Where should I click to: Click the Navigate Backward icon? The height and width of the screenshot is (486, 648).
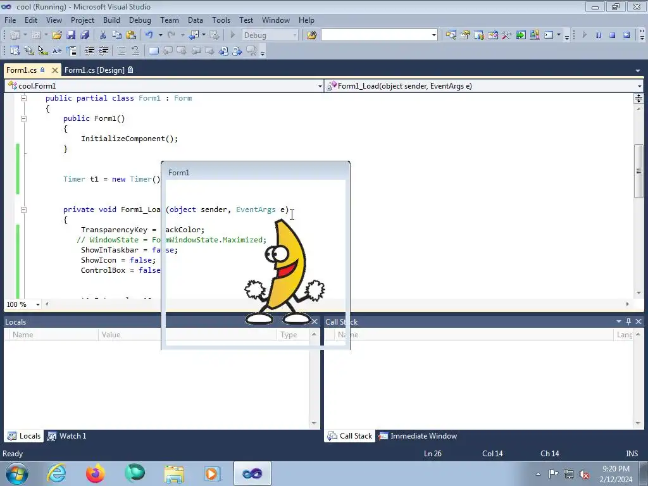point(194,35)
